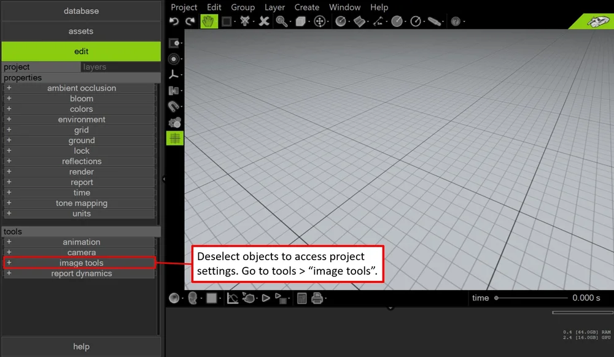Open the diagram curves chart icon

click(x=232, y=298)
